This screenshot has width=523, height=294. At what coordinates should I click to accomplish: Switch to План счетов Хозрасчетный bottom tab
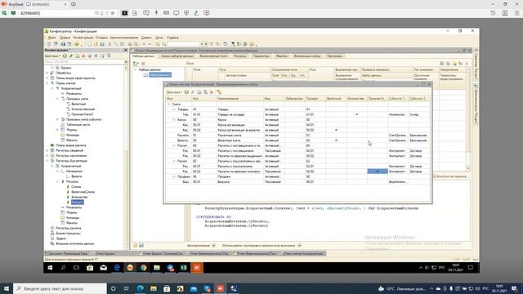[303, 253]
